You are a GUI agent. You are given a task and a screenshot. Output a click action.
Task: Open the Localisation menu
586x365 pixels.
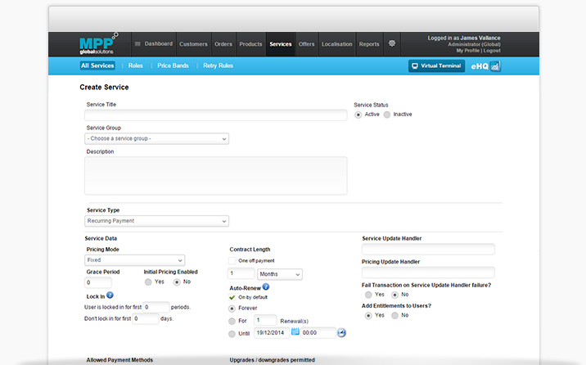pyautogui.click(x=337, y=44)
